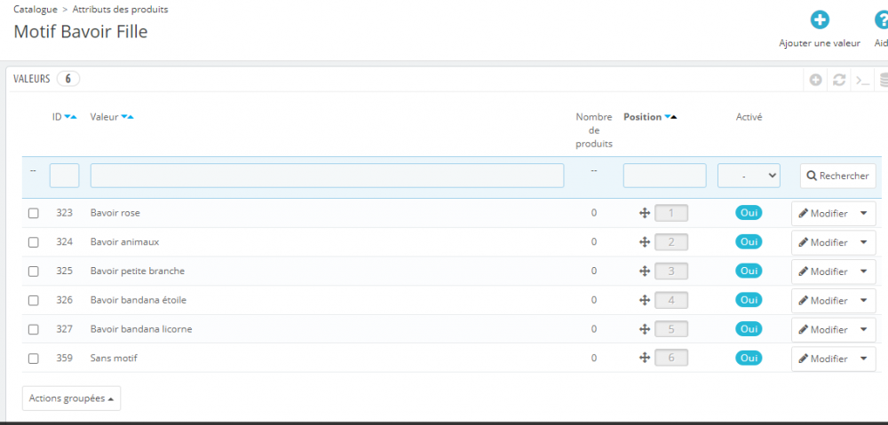The width and height of the screenshot is (888, 425).
Task: Grab move handle for Bavoir bandana étoile
Action: 644,301
